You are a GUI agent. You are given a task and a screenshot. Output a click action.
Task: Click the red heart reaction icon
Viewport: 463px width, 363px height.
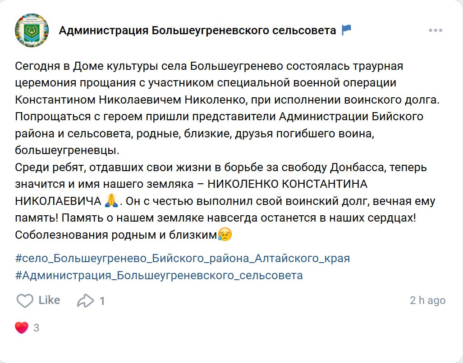(21, 327)
